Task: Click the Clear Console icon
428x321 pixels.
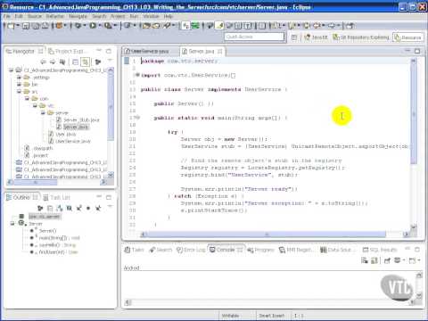Action: (365, 260)
